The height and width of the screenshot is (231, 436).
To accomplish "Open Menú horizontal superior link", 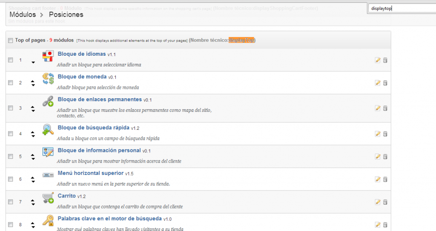I will click(x=91, y=173).
